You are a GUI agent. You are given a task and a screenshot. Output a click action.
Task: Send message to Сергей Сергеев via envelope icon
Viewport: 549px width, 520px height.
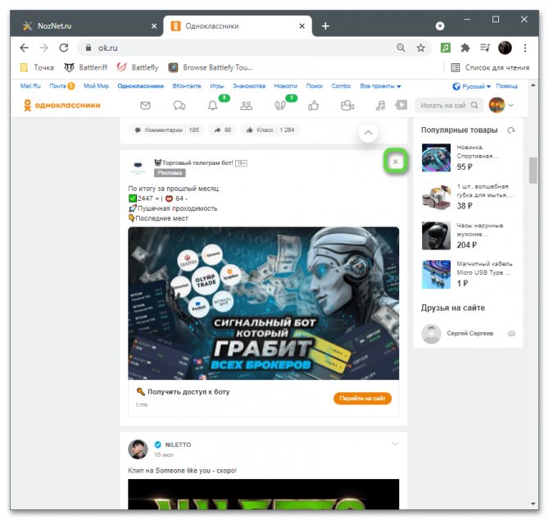click(x=511, y=334)
